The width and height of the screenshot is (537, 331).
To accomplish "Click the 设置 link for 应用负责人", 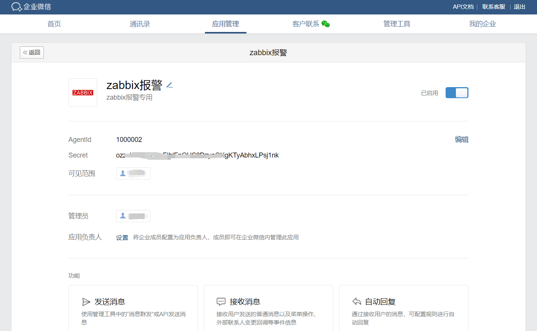I will pos(122,237).
